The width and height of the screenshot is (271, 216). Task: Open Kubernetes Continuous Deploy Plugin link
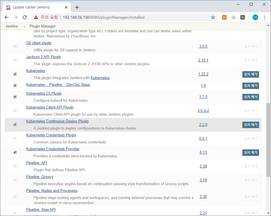[x=57, y=121]
